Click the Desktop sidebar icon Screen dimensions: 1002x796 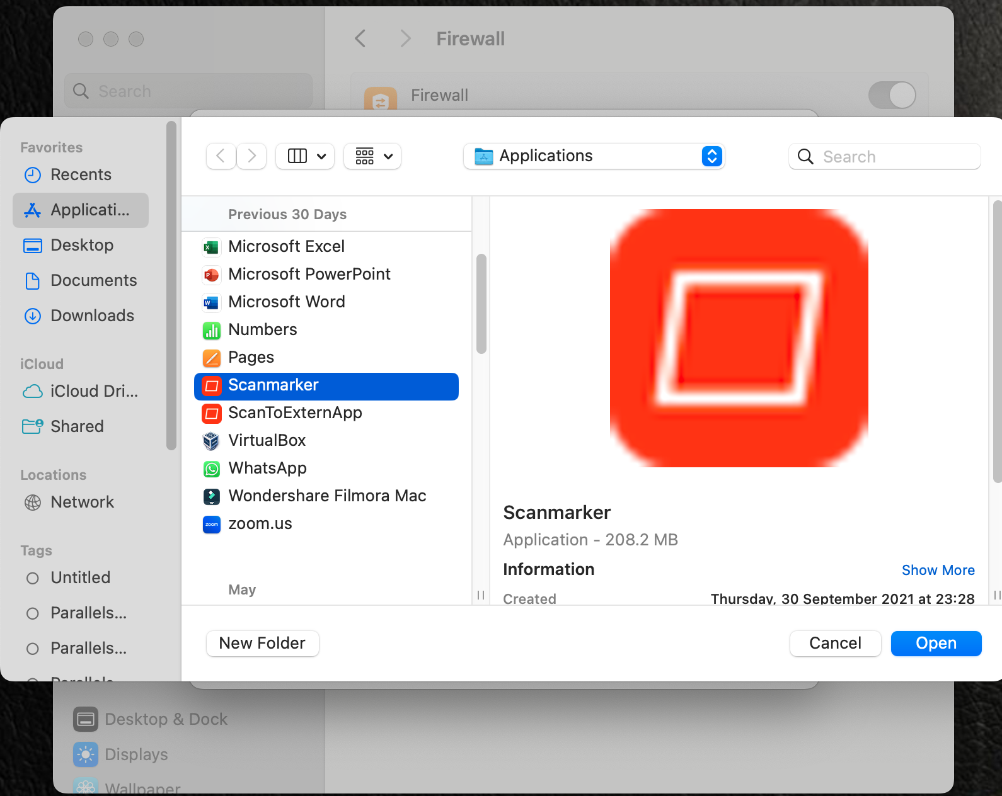tap(32, 246)
